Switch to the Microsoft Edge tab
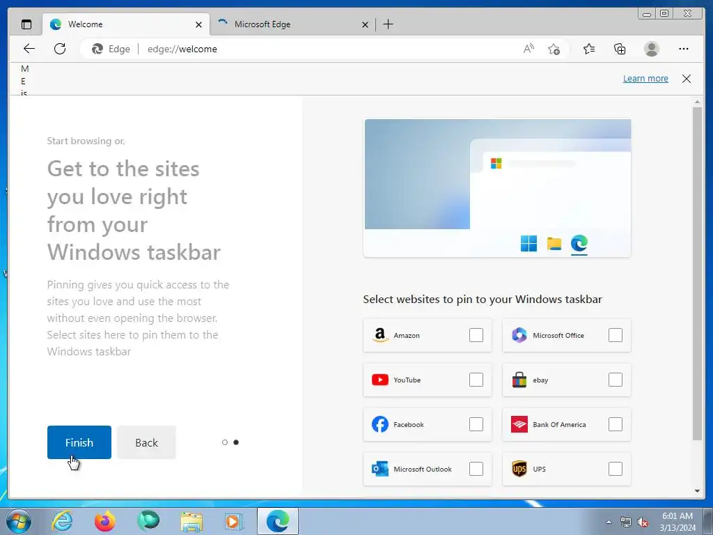 (x=292, y=24)
